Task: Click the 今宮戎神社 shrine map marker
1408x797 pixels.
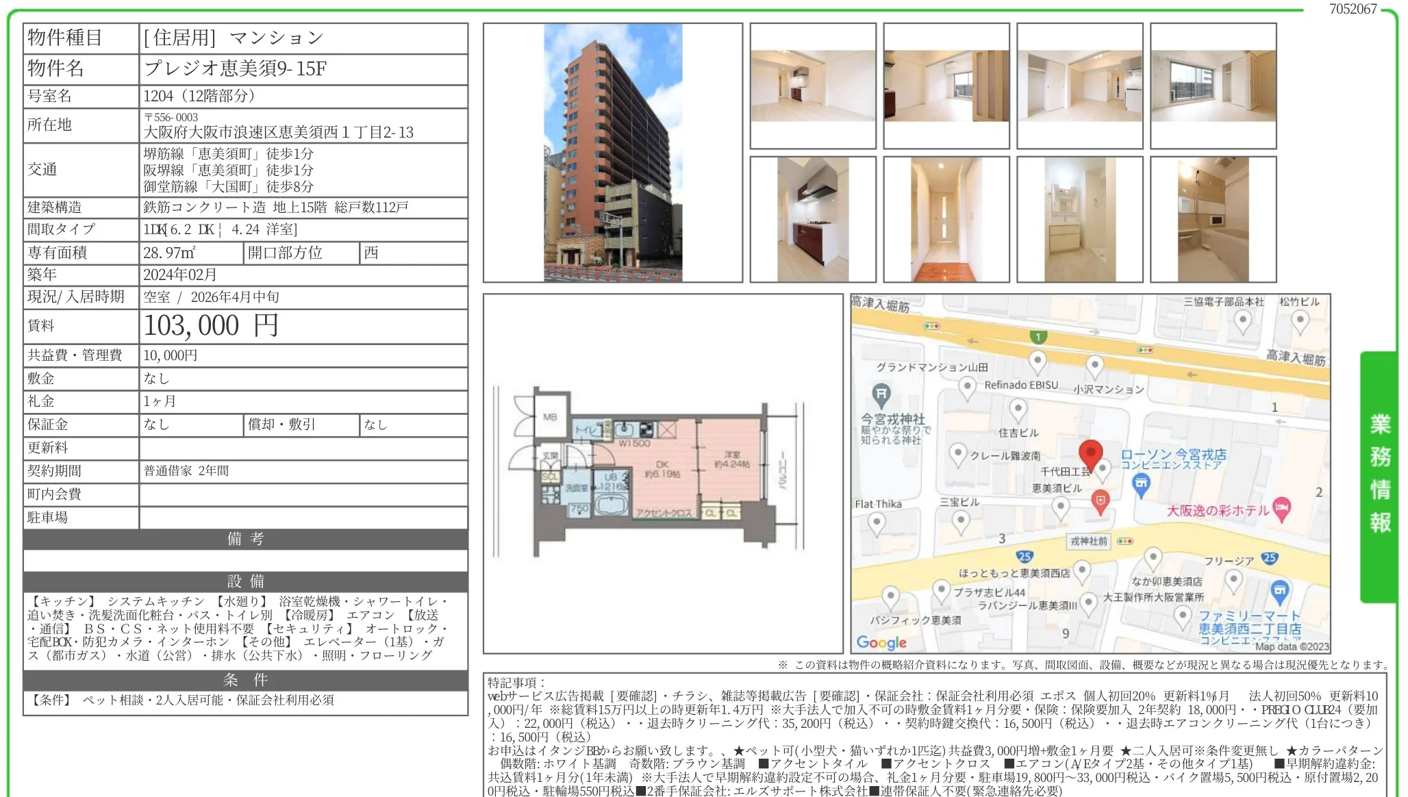Action: pyautogui.click(x=881, y=394)
